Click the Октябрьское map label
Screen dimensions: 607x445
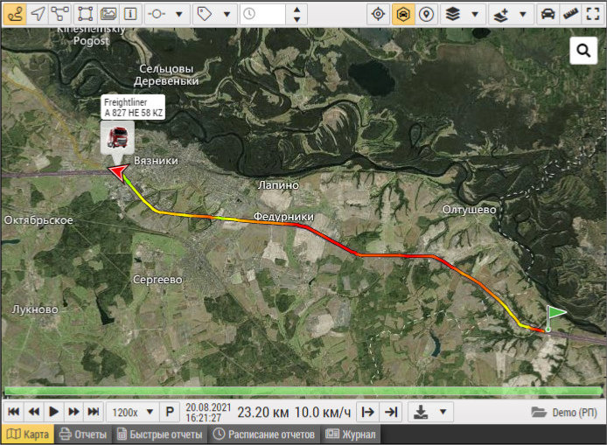[38, 220]
